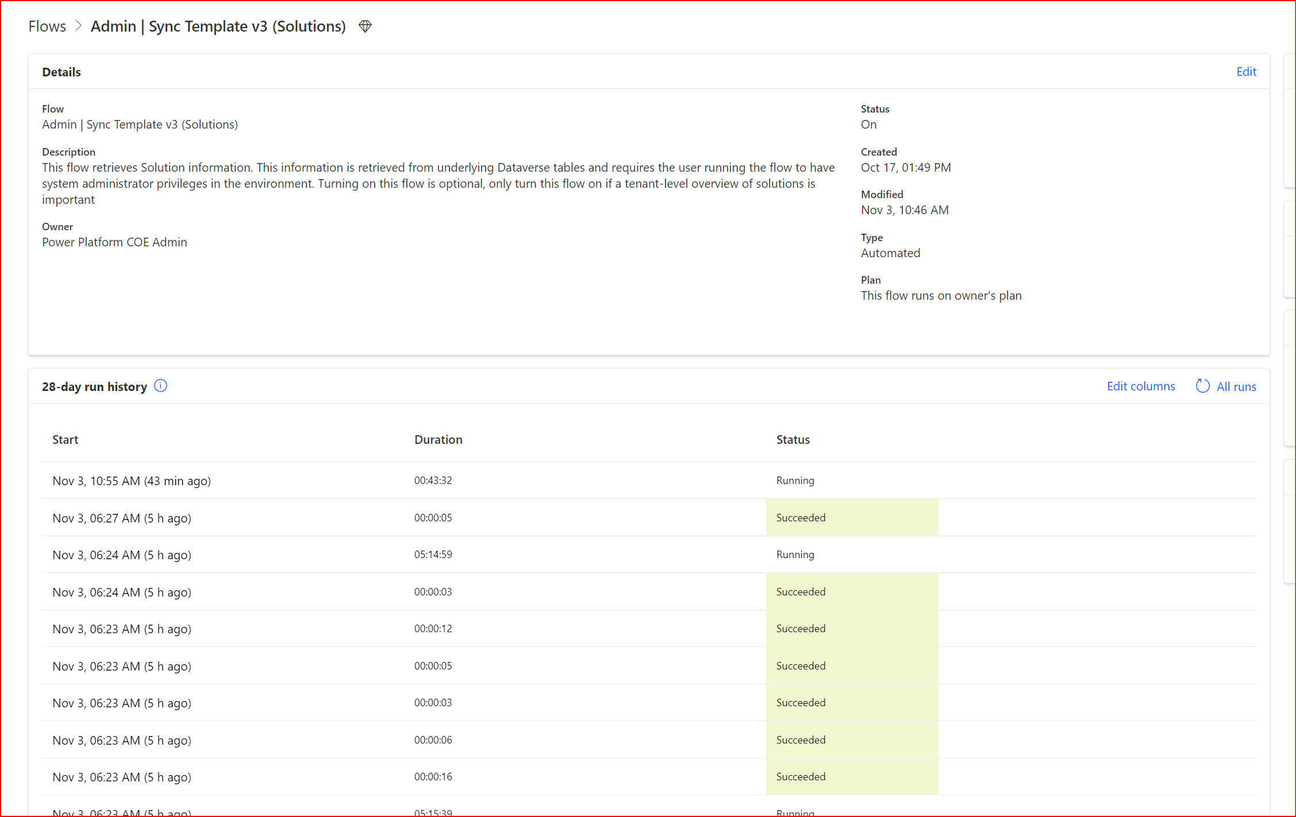The height and width of the screenshot is (817, 1296).
Task: Click the owner Power Platform COE Admin
Action: click(x=114, y=242)
